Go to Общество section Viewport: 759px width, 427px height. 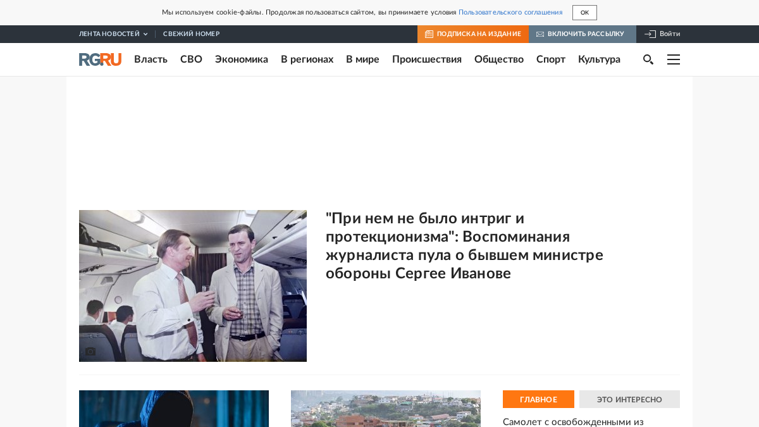coord(499,59)
